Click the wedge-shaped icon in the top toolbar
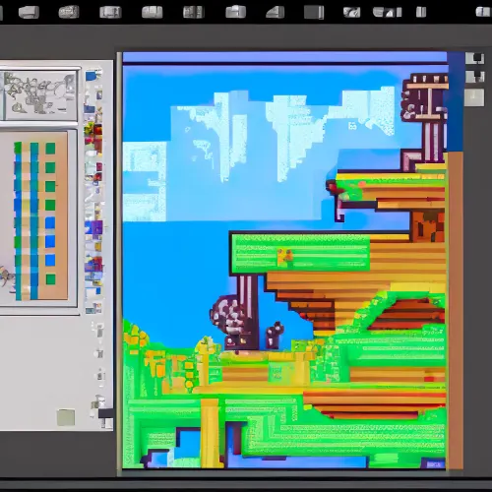The width and height of the screenshot is (492, 492). pos(276,12)
